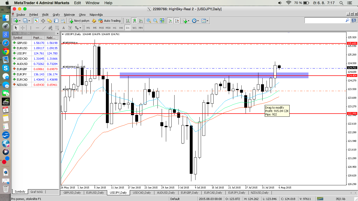Expand the indicators dropdown arrow
The image size is (358, 201).
(x=189, y=21)
